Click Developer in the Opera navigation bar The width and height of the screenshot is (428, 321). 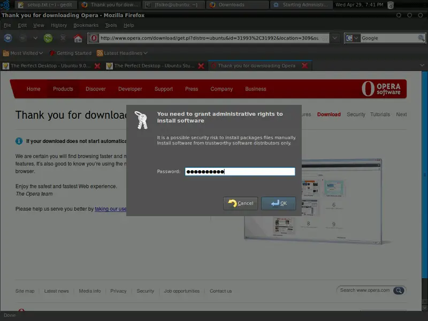coord(130,89)
